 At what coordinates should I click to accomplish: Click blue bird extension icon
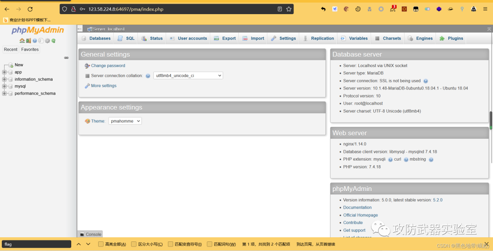click(335, 9)
